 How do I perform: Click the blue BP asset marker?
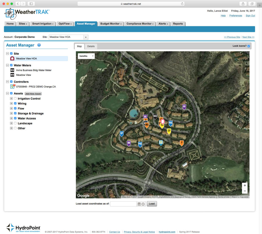tap(122, 133)
